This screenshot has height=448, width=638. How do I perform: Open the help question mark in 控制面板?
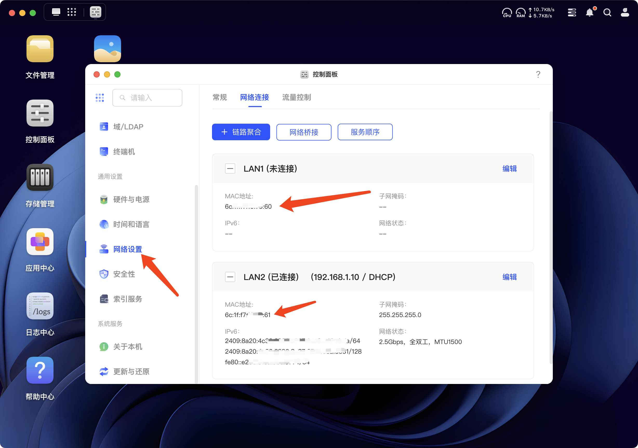pos(538,74)
